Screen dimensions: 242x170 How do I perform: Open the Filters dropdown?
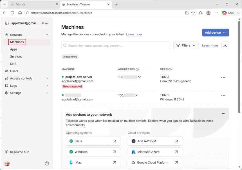coord(186,45)
